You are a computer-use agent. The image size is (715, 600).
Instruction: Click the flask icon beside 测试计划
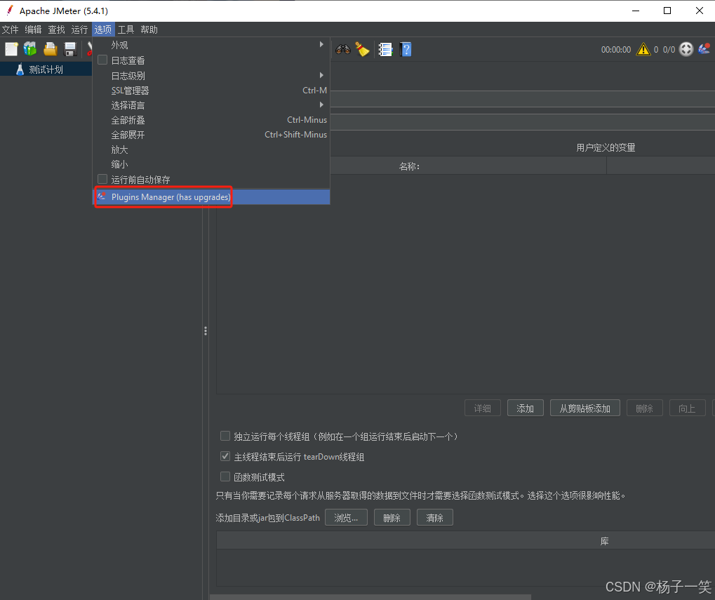point(20,69)
